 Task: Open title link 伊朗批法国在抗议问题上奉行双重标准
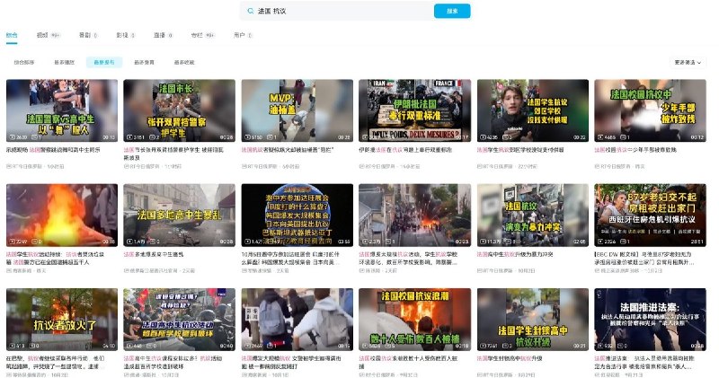[x=405, y=150]
